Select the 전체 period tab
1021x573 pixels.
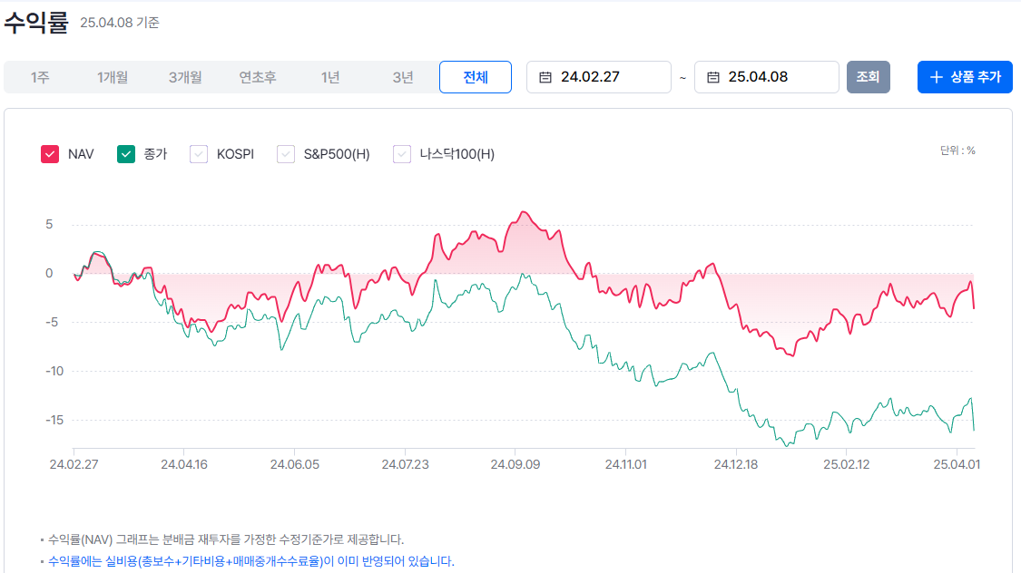[476, 77]
